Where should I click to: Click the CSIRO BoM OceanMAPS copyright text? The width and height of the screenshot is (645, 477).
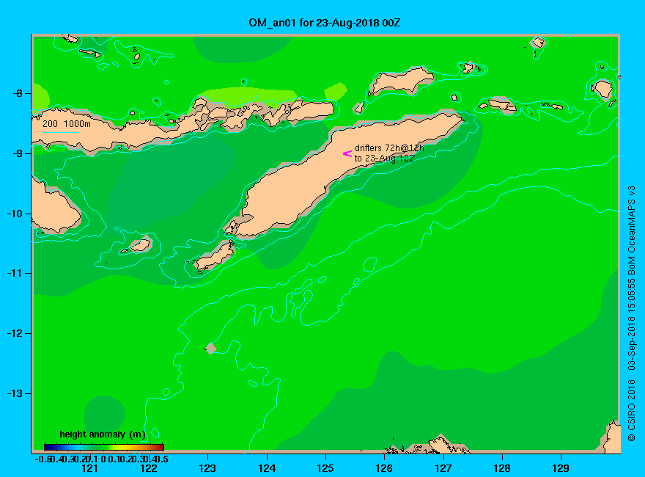[631, 313]
